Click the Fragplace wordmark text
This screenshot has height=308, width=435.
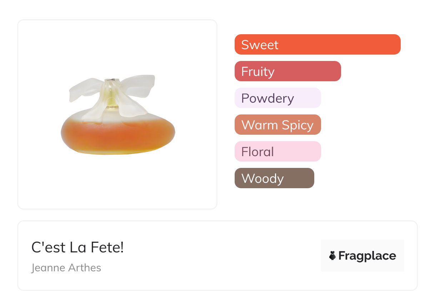point(367,256)
